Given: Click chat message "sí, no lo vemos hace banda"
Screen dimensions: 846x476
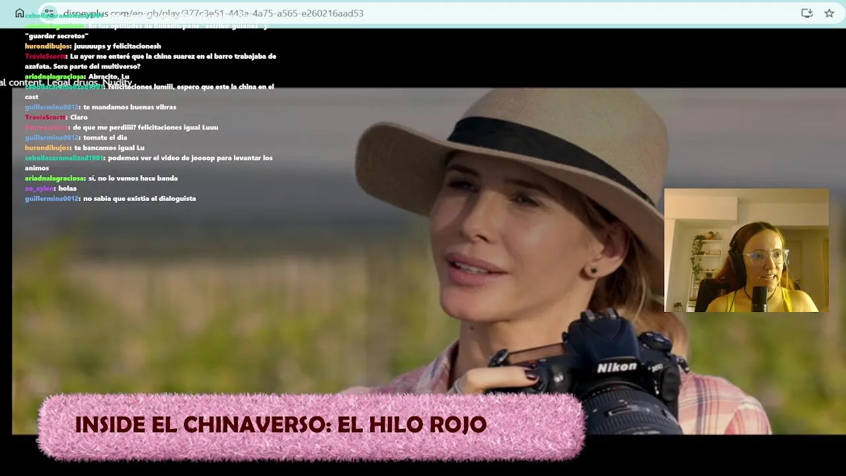Looking at the screenshot, I should 133,178.
